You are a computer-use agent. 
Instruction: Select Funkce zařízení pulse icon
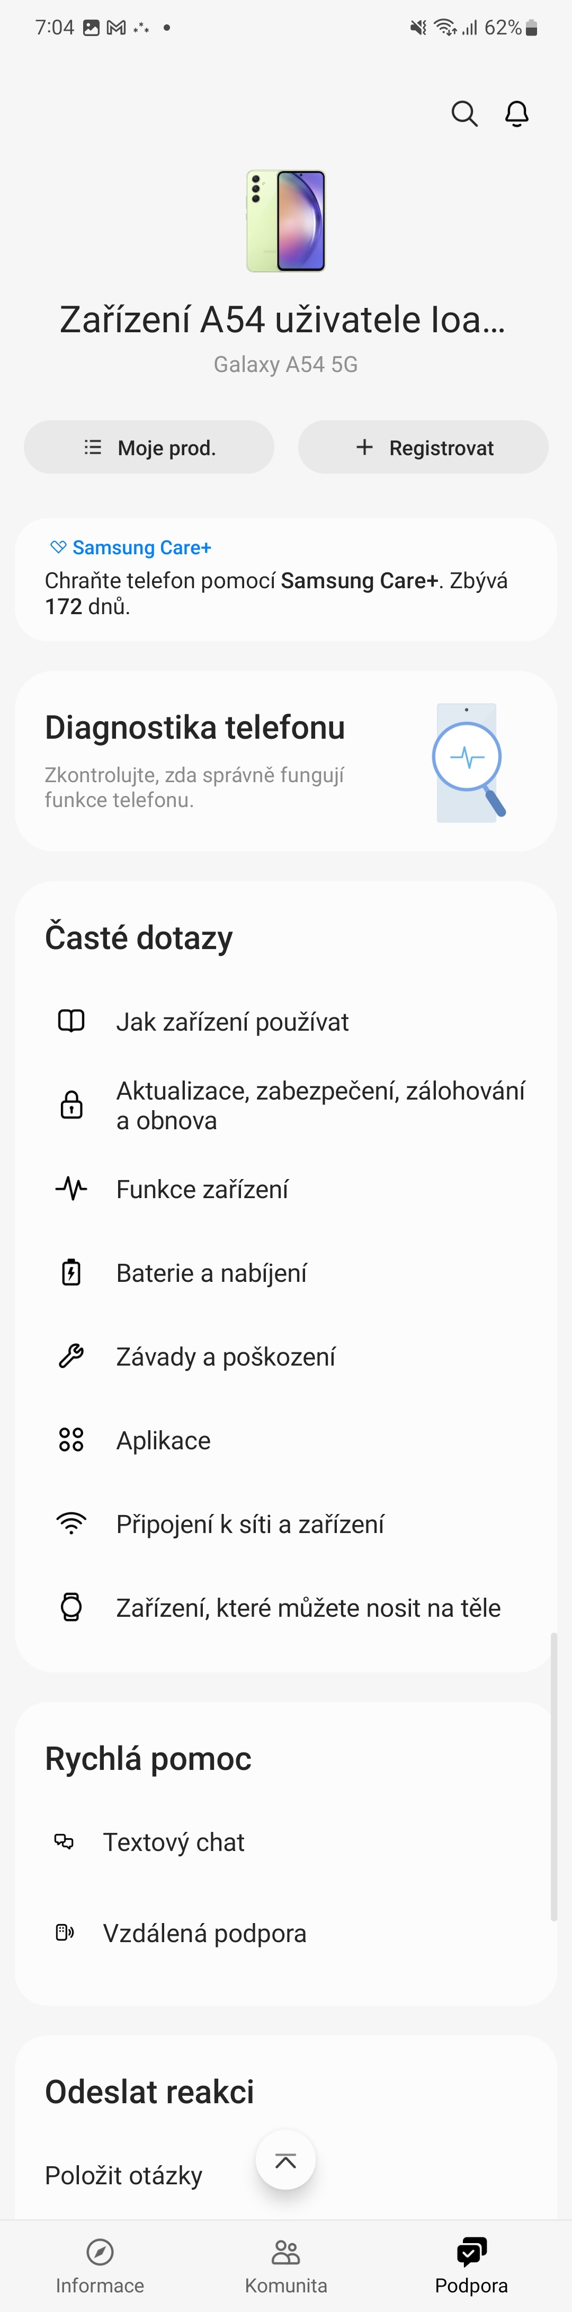coord(71,1189)
